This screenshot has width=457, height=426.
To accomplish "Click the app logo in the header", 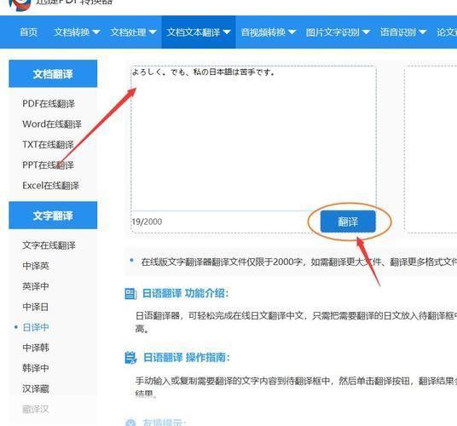I will 20,4.
